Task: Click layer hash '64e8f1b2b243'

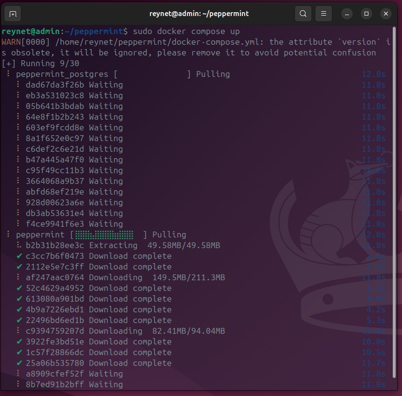Action: click(x=55, y=117)
